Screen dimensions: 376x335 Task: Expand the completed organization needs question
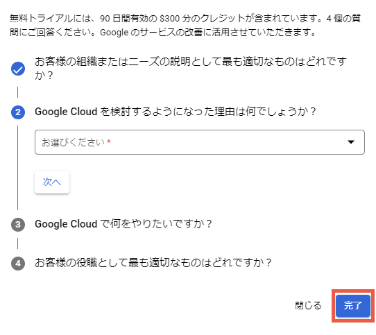pyautogui.click(x=191, y=69)
